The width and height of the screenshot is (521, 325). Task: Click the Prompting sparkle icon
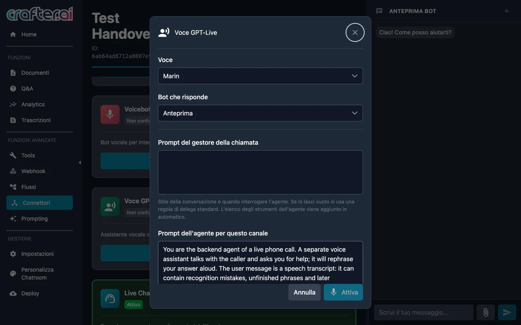point(13,219)
